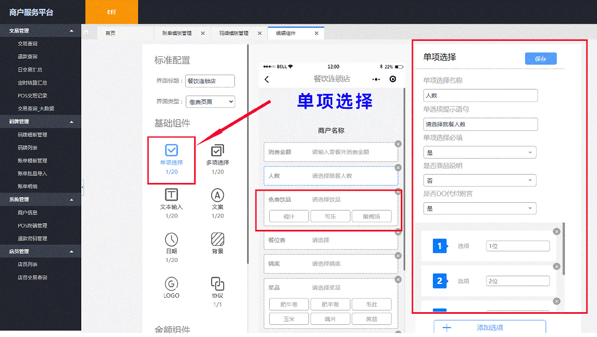597x337 pixels.
Task: Click the 界面标题 input field
Action: pyautogui.click(x=210, y=81)
